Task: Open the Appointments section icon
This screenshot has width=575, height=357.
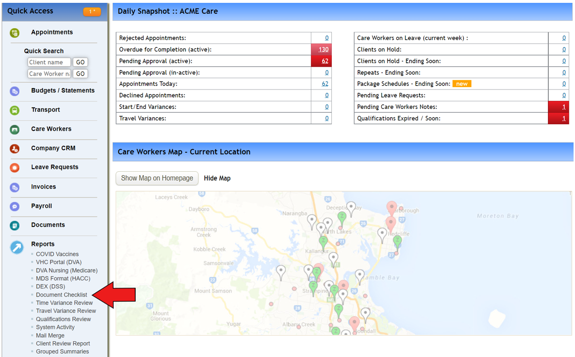Action: tap(14, 32)
